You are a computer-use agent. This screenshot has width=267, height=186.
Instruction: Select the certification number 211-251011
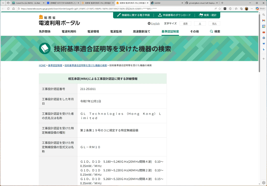(x=88, y=89)
